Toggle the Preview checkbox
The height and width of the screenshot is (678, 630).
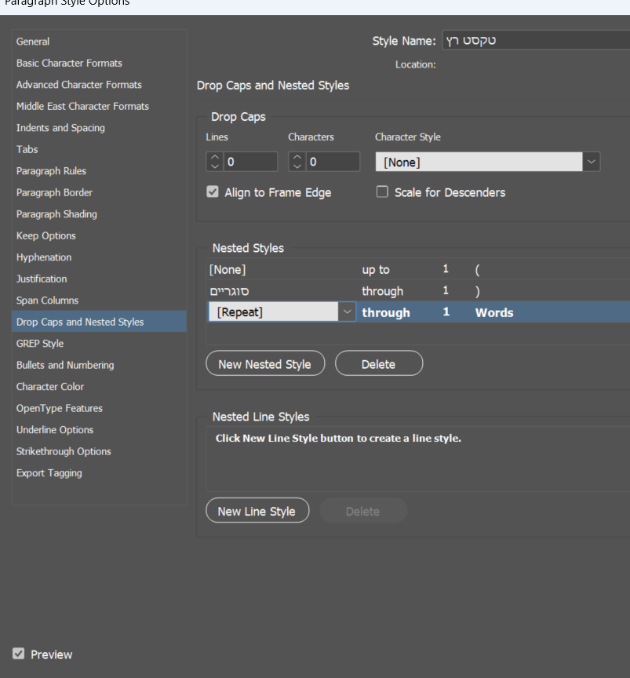tap(19, 654)
